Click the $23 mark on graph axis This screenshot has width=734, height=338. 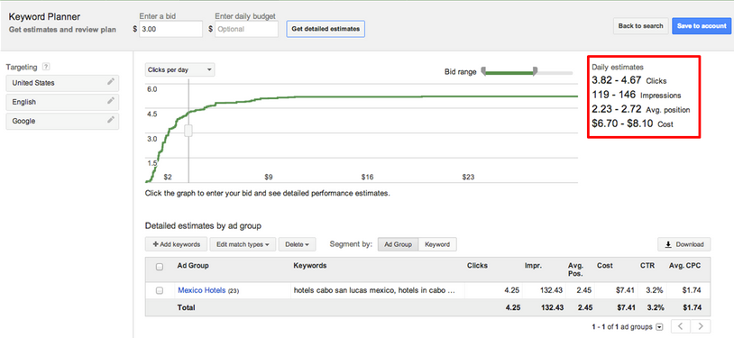(x=468, y=177)
